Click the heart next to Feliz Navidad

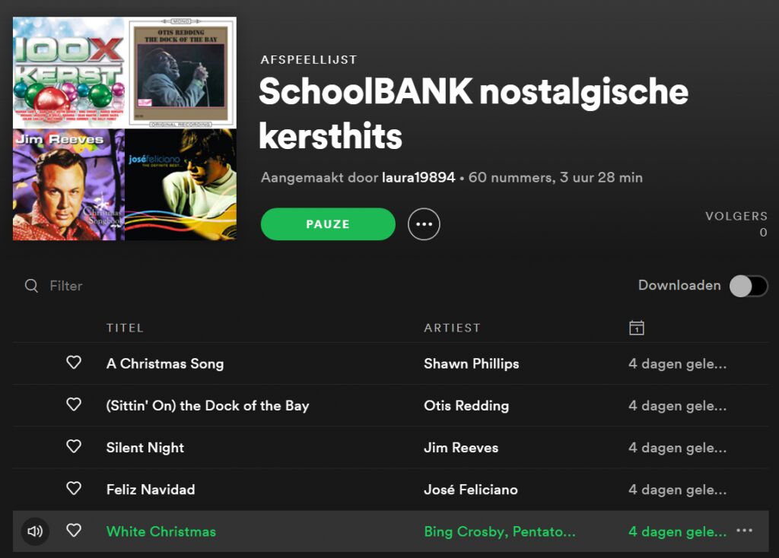pos(74,488)
